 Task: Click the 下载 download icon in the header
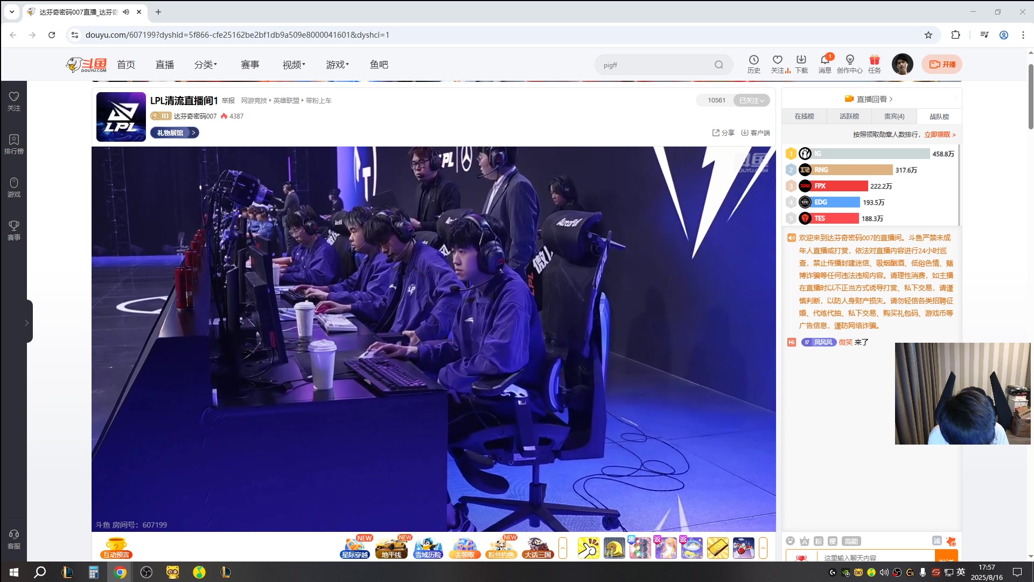801,64
